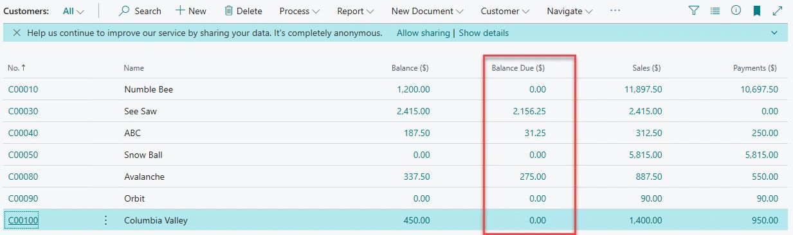Collapse the notification bar chevron
This screenshot has height=235, width=793.
click(774, 33)
